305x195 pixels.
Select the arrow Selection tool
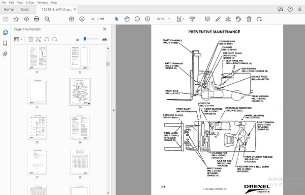(x=117, y=19)
